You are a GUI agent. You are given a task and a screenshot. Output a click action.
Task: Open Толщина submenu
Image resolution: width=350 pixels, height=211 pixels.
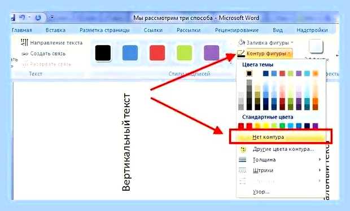tap(281, 160)
